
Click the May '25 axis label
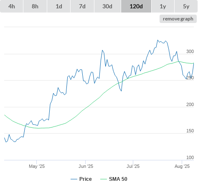point(37,166)
